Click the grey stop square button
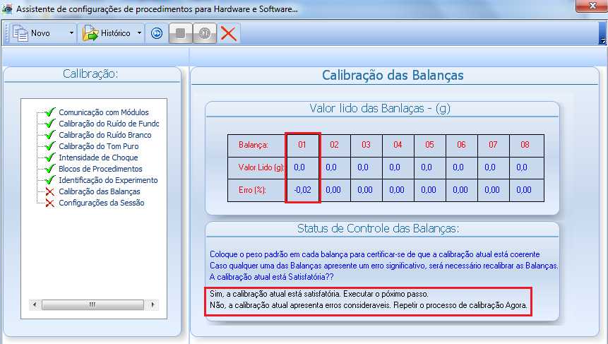 [x=180, y=33]
